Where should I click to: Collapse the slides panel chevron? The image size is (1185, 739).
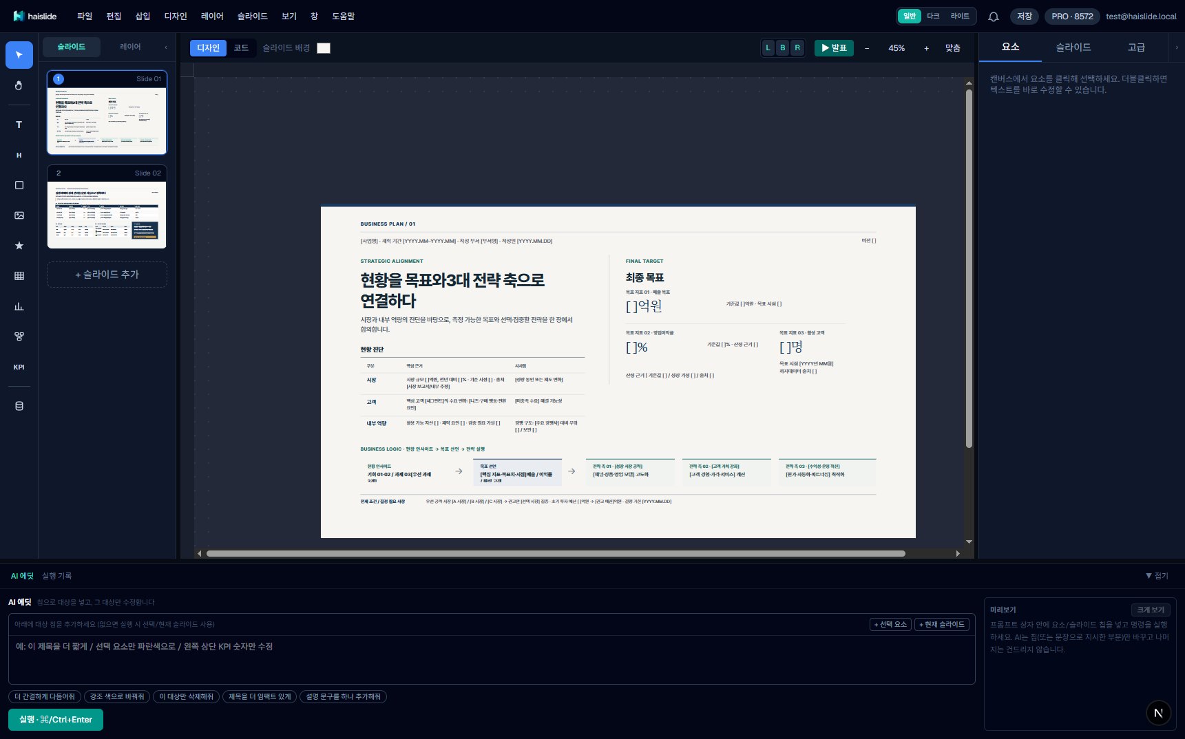[166, 47]
